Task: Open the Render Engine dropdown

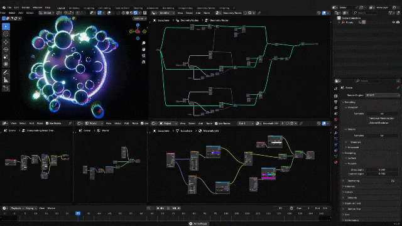Action: (x=382, y=95)
